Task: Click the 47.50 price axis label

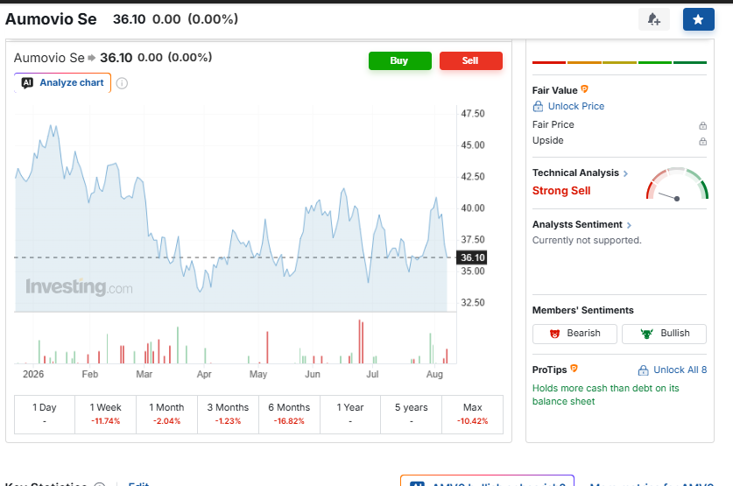Action: click(473, 114)
